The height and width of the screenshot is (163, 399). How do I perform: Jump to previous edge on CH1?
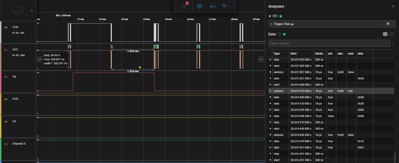tap(40, 60)
